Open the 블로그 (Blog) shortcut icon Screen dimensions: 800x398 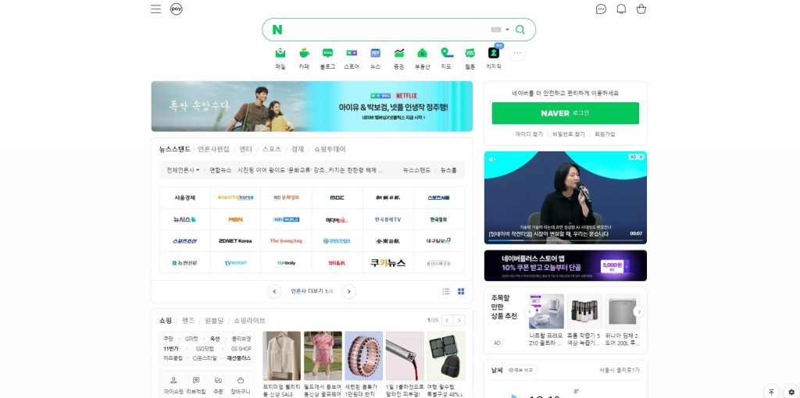tap(327, 53)
